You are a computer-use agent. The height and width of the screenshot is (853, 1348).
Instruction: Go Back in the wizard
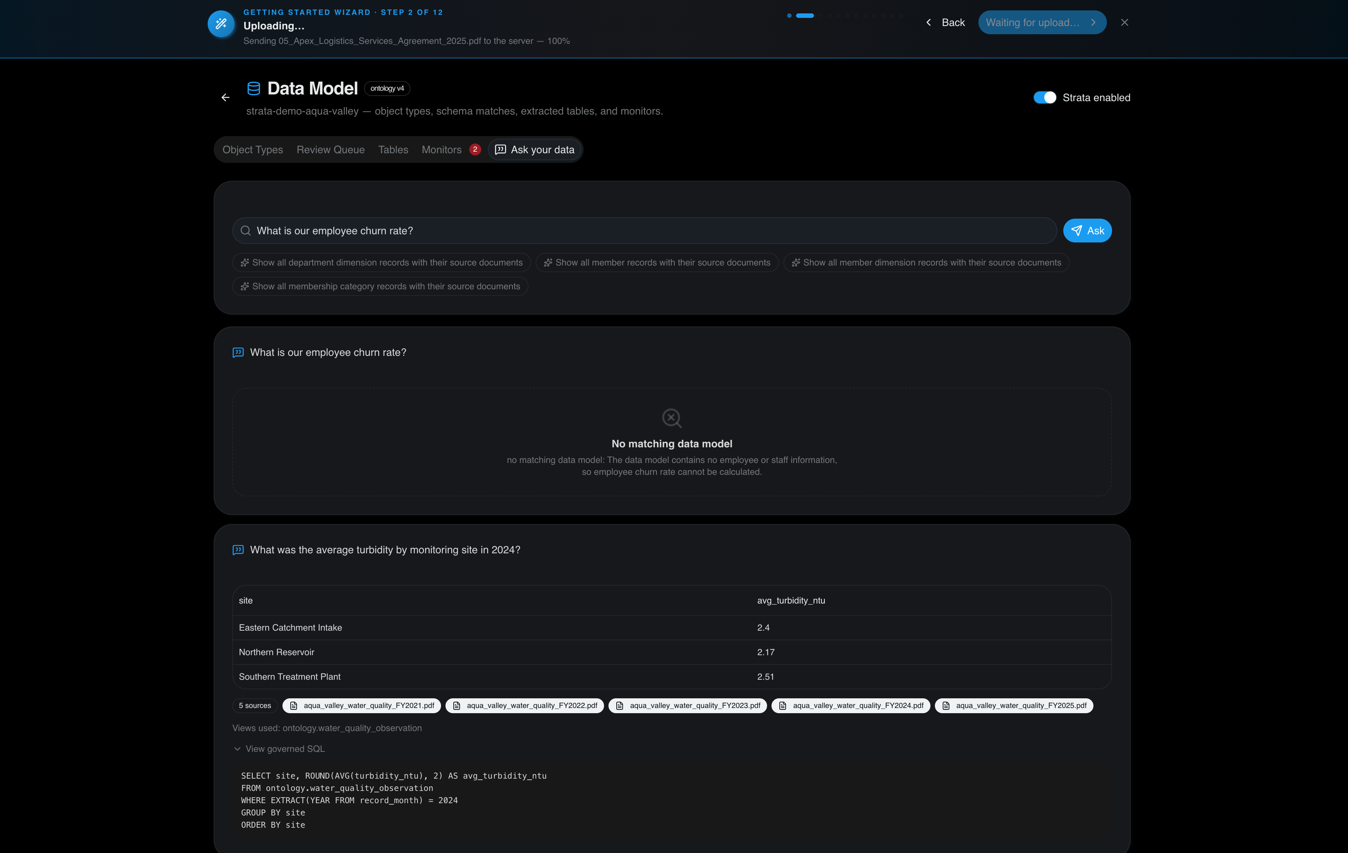click(946, 22)
